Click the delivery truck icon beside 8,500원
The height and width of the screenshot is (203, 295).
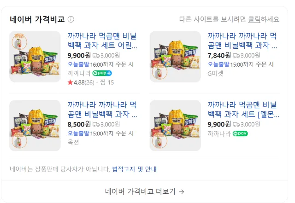pos(96,124)
